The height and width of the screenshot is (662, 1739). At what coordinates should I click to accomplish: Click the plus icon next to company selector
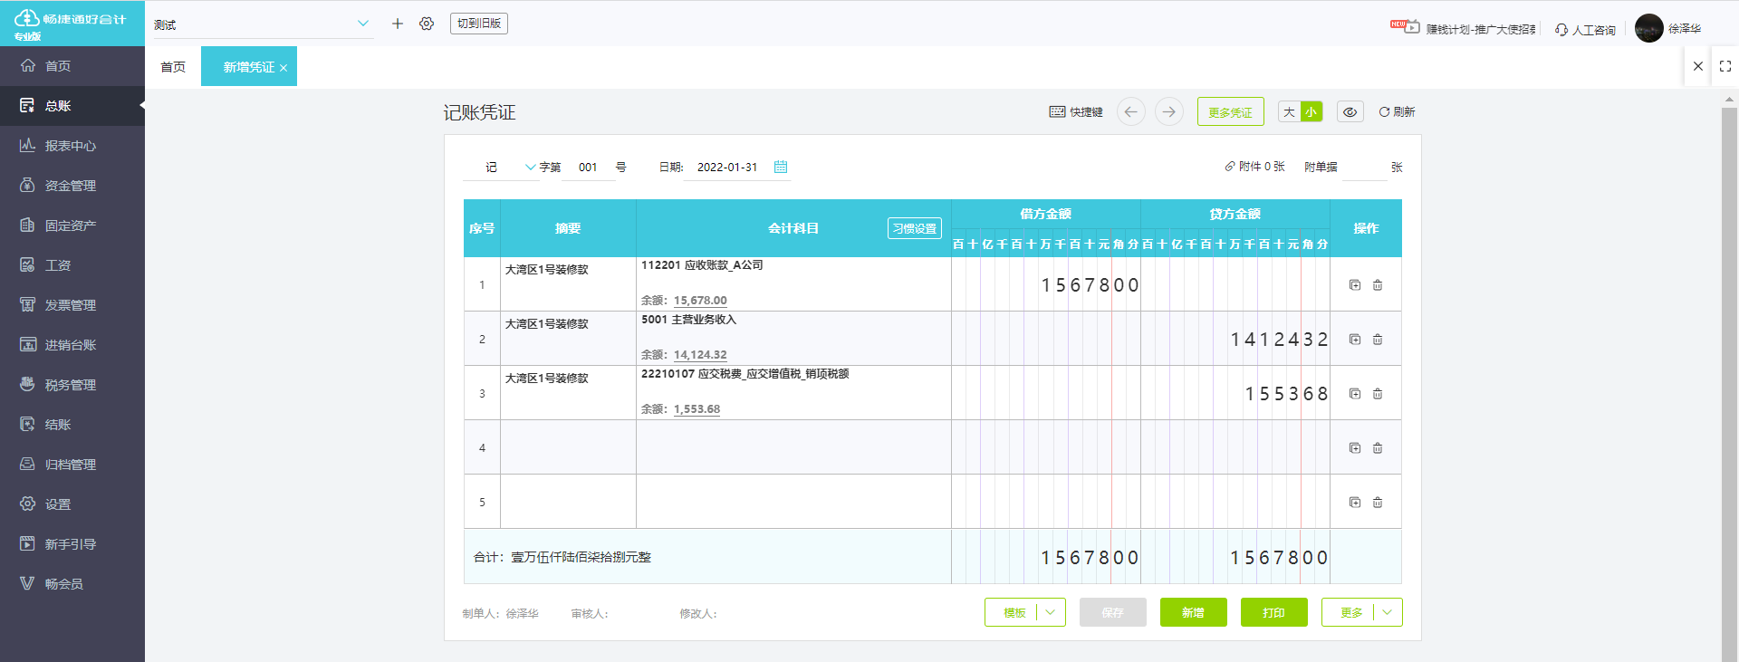coord(397,24)
